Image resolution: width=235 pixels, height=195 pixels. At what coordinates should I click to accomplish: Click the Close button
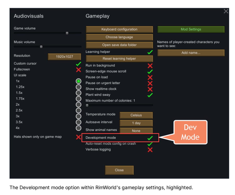click(x=119, y=170)
